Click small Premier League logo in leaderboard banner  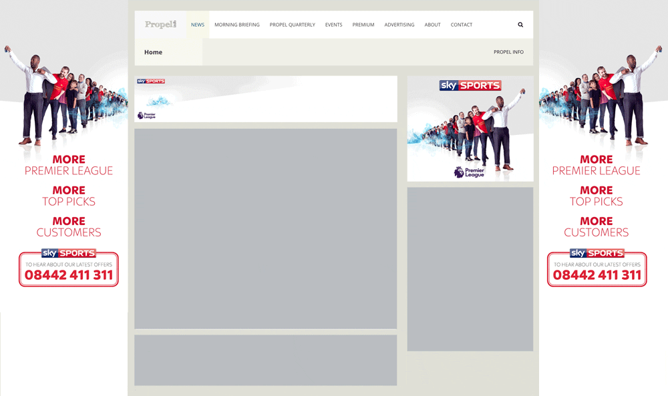tap(146, 116)
